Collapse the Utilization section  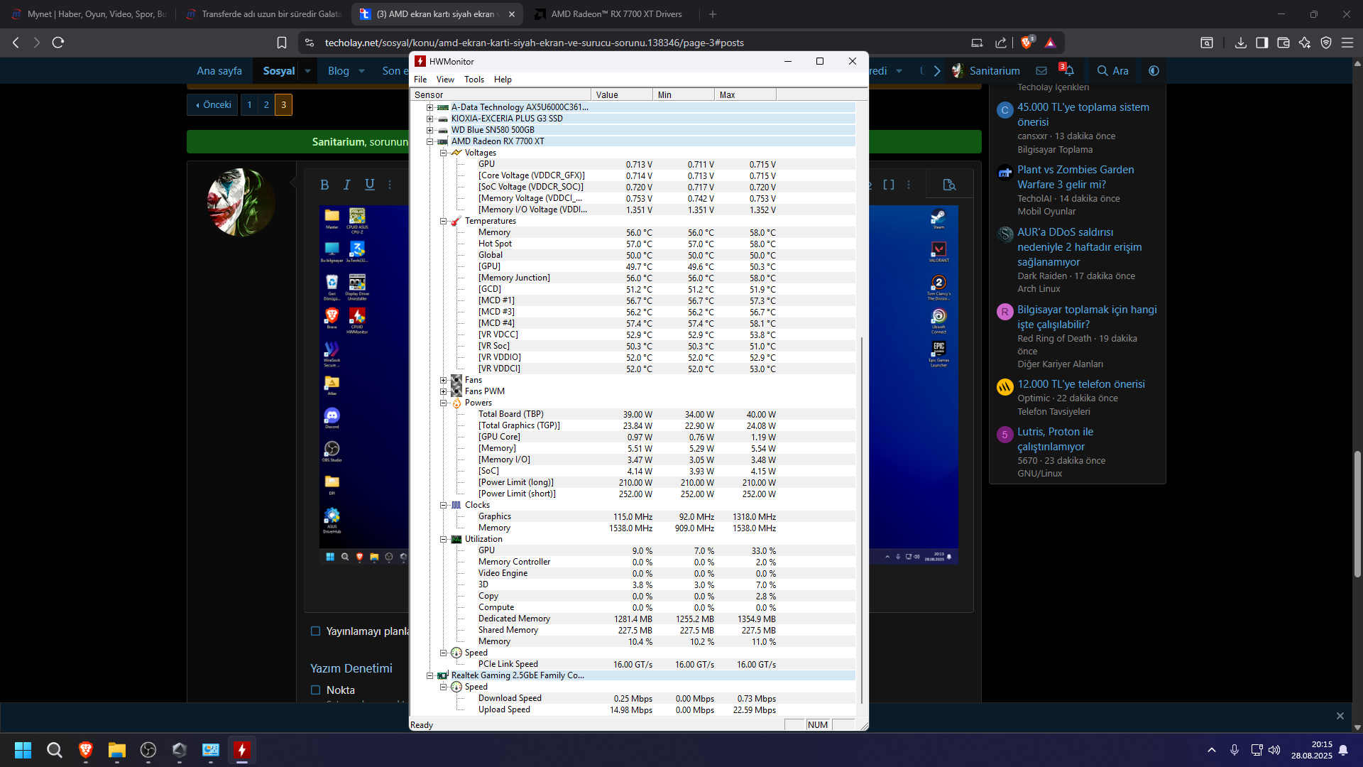coord(443,539)
